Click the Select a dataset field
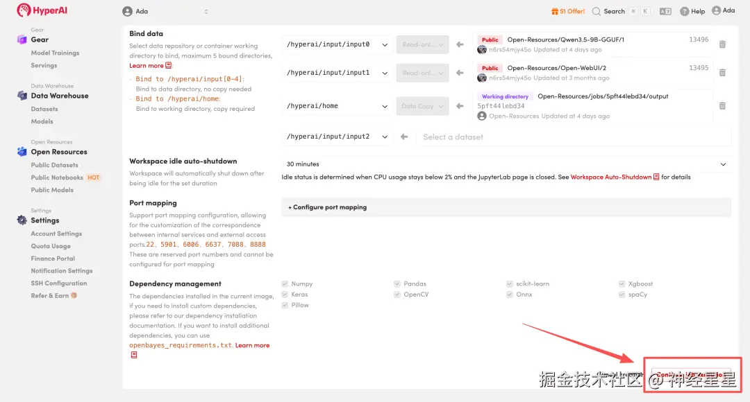 coord(574,137)
